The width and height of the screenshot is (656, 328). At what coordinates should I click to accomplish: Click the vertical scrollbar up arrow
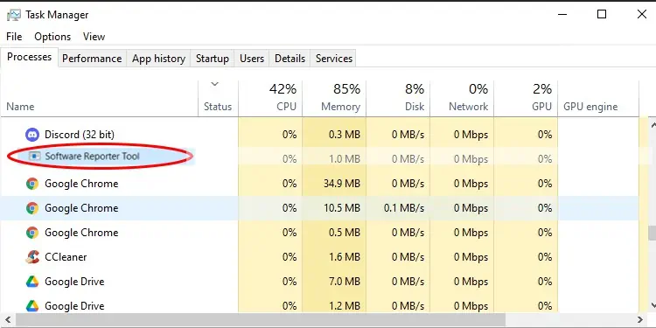(653, 124)
